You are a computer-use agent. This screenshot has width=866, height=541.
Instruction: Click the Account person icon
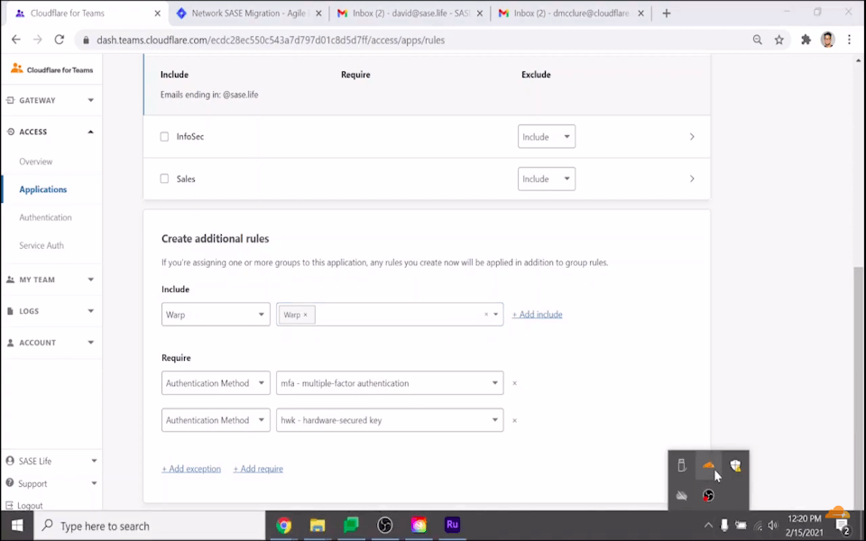point(10,343)
